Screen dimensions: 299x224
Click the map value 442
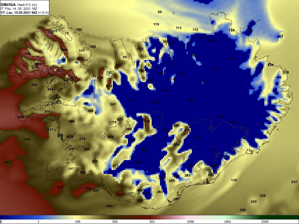pyautogui.click(x=109, y=206)
